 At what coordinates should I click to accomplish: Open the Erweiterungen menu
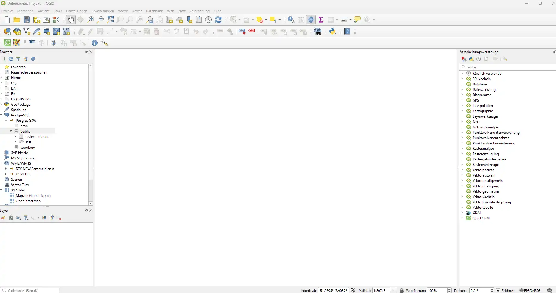(x=103, y=11)
